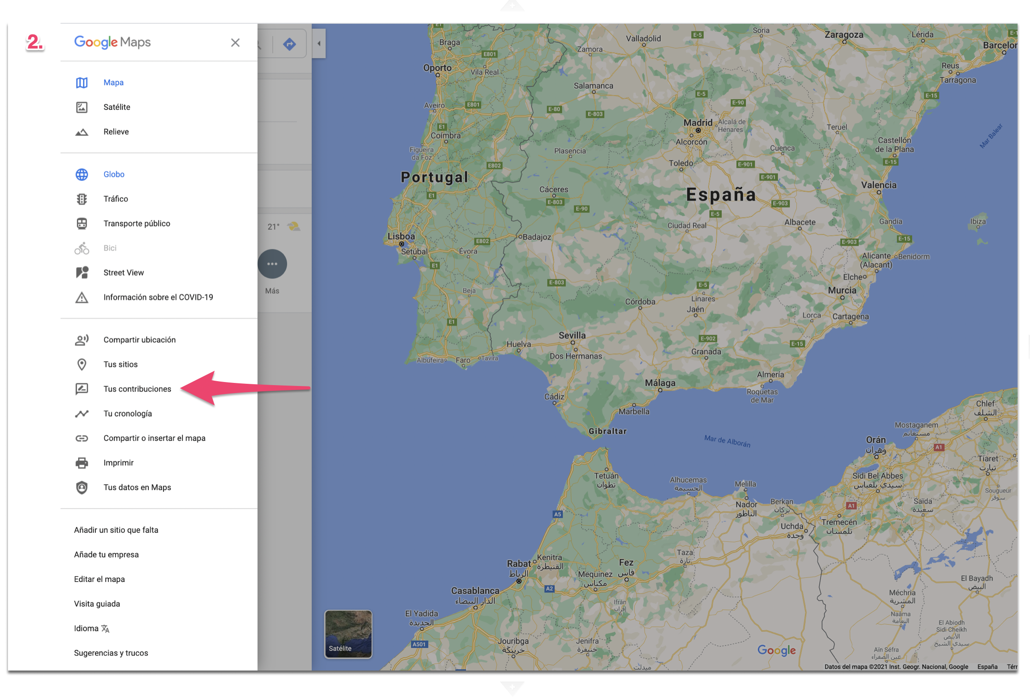Close the Google Maps menu panel
1030x697 pixels.
click(x=235, y=42)
